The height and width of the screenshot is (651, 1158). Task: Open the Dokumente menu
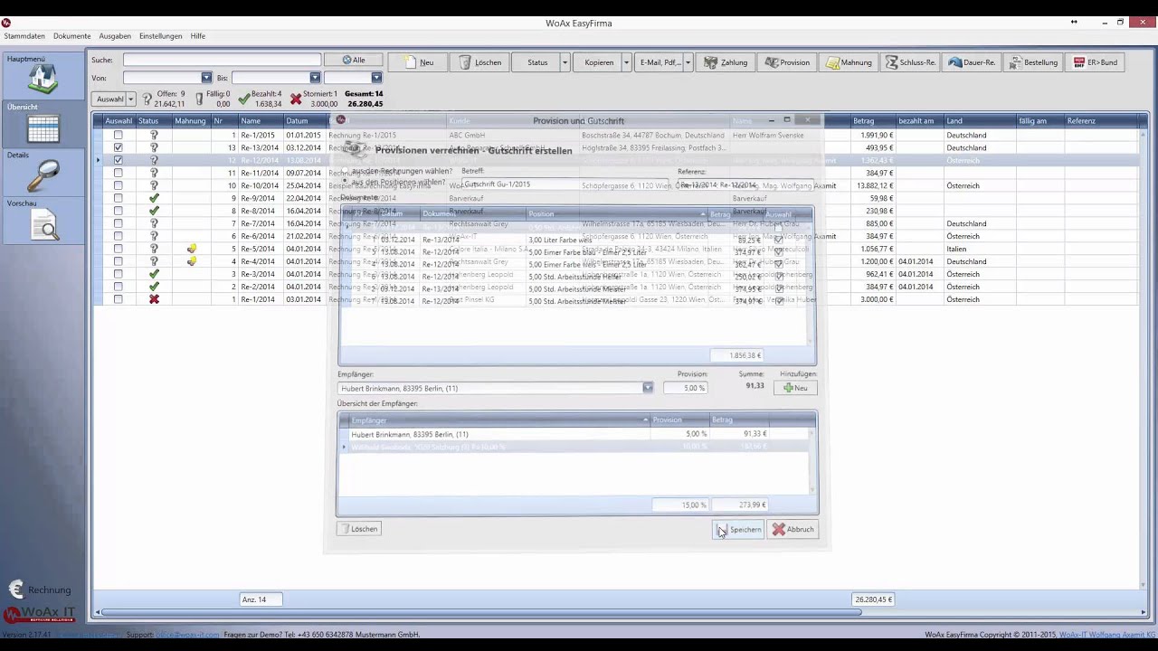(x=71, y=36)
